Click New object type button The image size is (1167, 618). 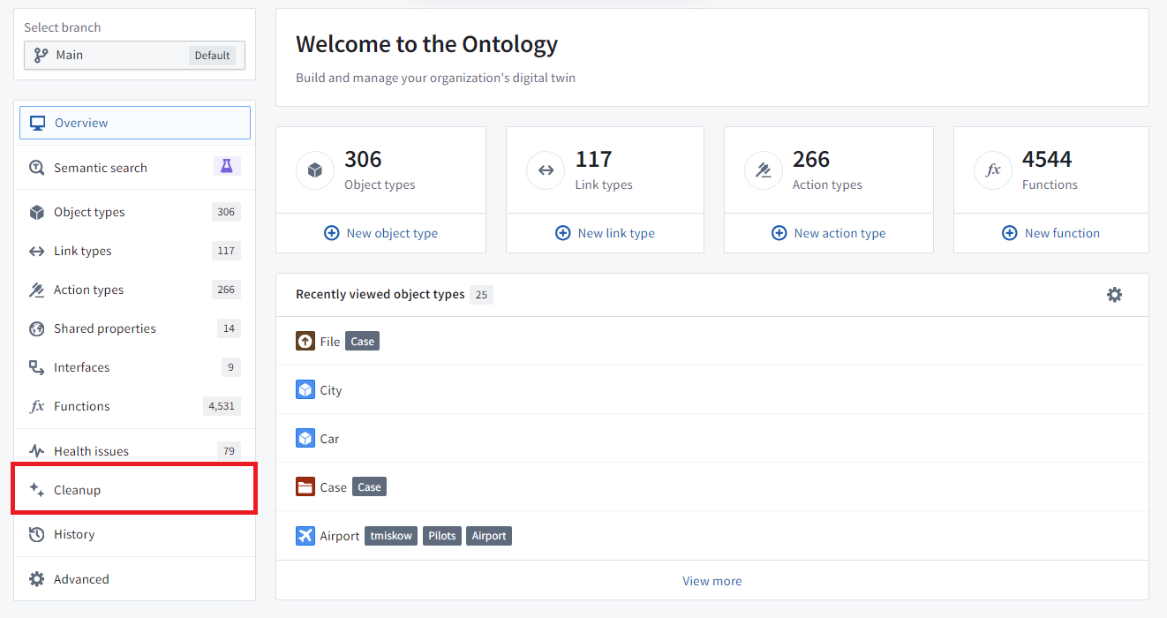point(380,233)
